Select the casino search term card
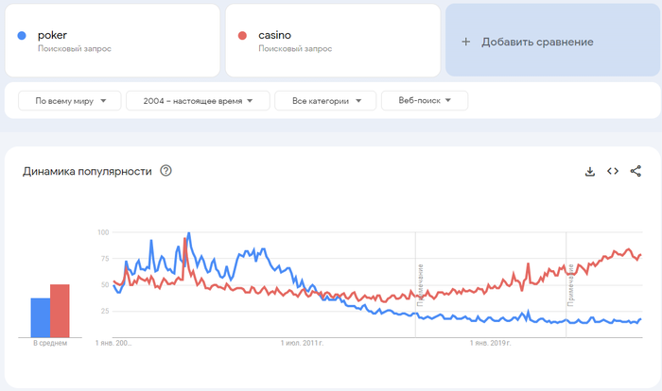This screenshot has width=662, height=391. tap(332, 41)
